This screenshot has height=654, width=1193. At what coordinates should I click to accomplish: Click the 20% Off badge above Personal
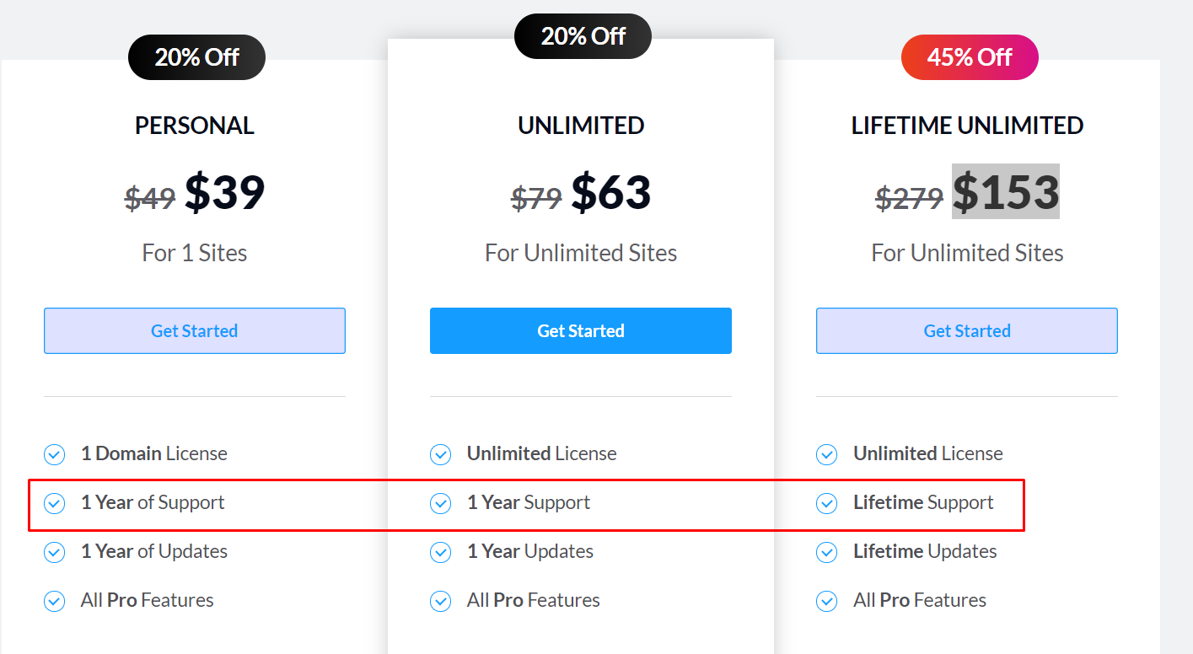tap(196, 57)
